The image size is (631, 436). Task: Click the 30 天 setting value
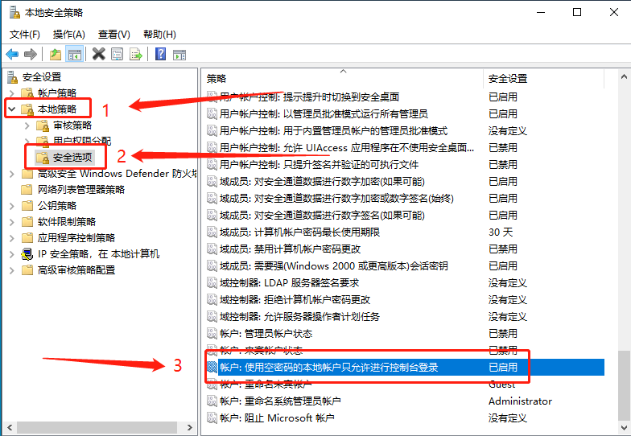point(501,232)
